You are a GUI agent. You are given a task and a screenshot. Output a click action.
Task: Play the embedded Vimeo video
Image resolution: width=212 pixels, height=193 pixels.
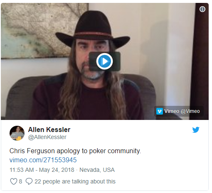pyautogui.click(x=105, y=61)
